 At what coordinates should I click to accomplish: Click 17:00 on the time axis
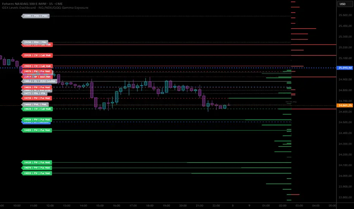pos(133,206)
